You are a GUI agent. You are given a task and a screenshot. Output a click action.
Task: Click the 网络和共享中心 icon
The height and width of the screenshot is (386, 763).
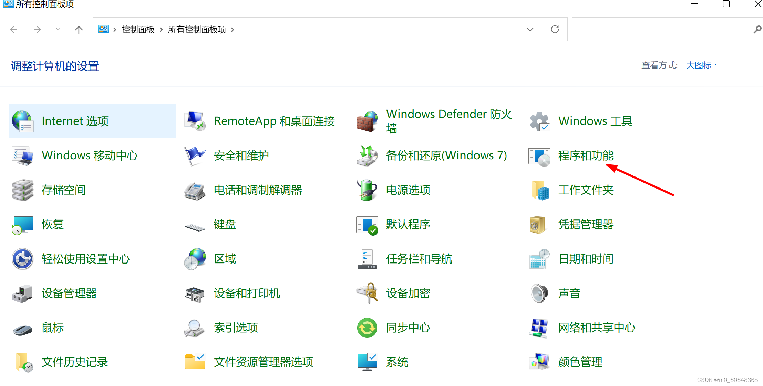(539, 328)
